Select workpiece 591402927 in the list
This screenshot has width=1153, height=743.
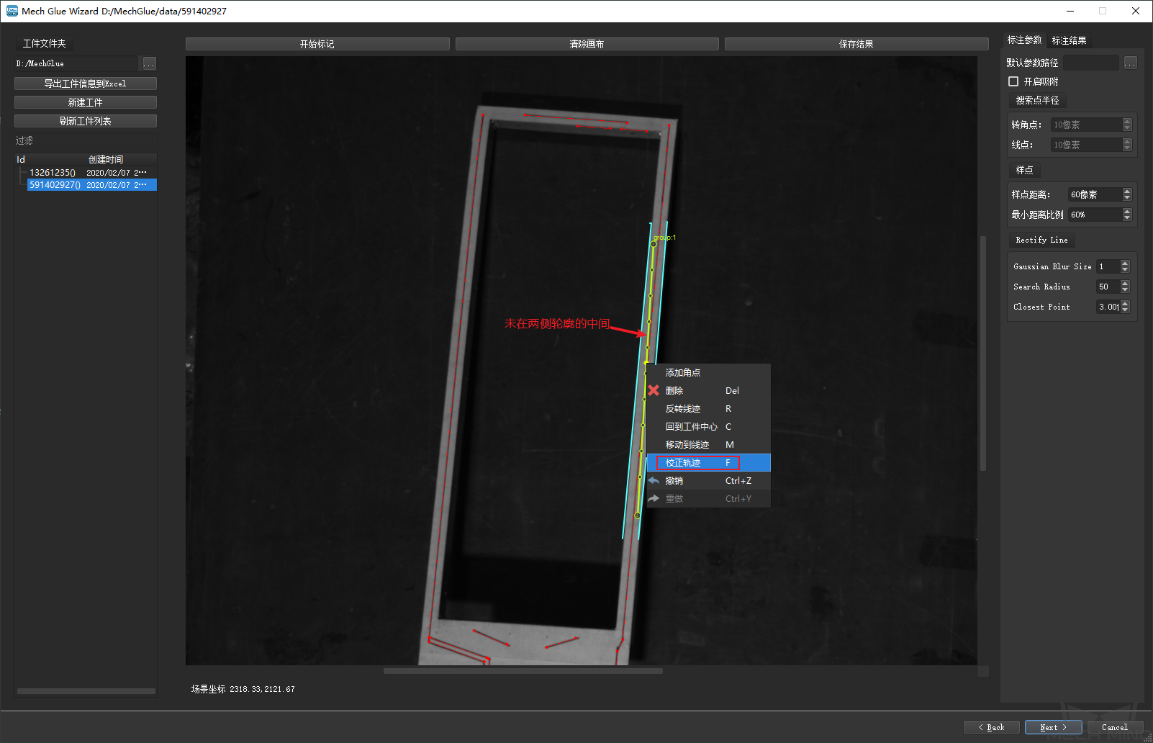coord(92,185)
